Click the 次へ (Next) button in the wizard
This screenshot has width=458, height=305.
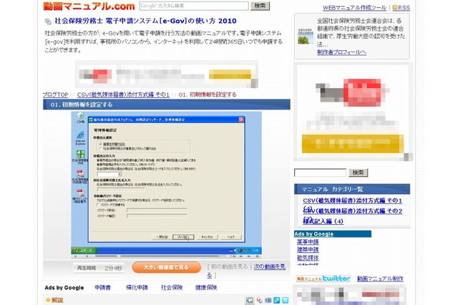183,237
